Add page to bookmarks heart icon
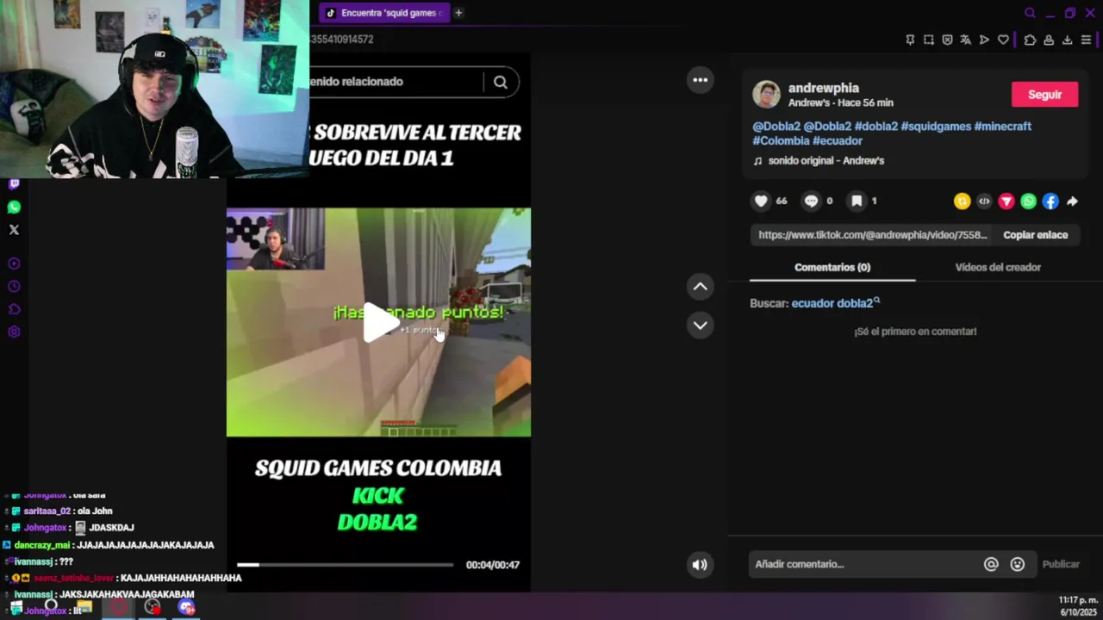1103x620 pixels. 1003,40
